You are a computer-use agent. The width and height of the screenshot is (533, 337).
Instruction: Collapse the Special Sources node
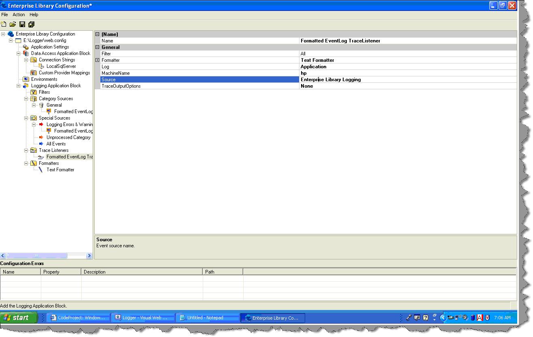pyautogui.click(x=26, y=118)
